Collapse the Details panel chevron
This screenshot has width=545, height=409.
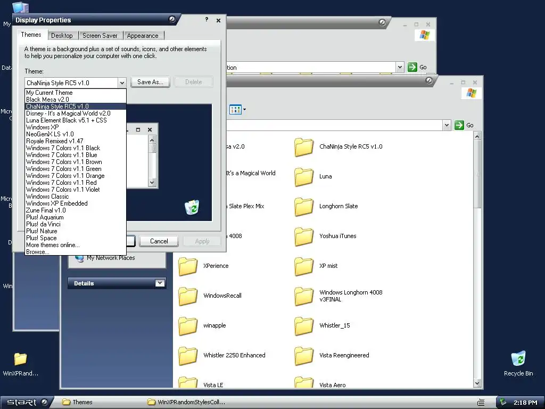coord(160,283)
